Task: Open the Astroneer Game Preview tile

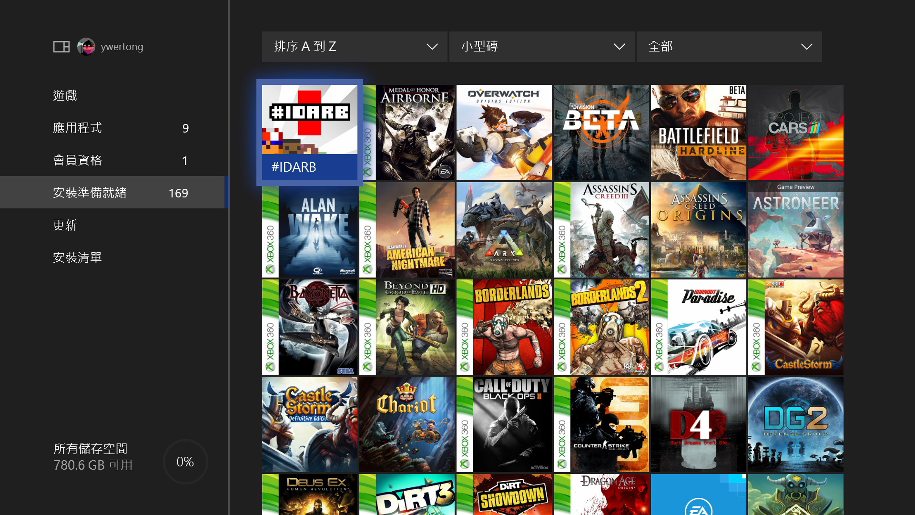Action: 795,230
